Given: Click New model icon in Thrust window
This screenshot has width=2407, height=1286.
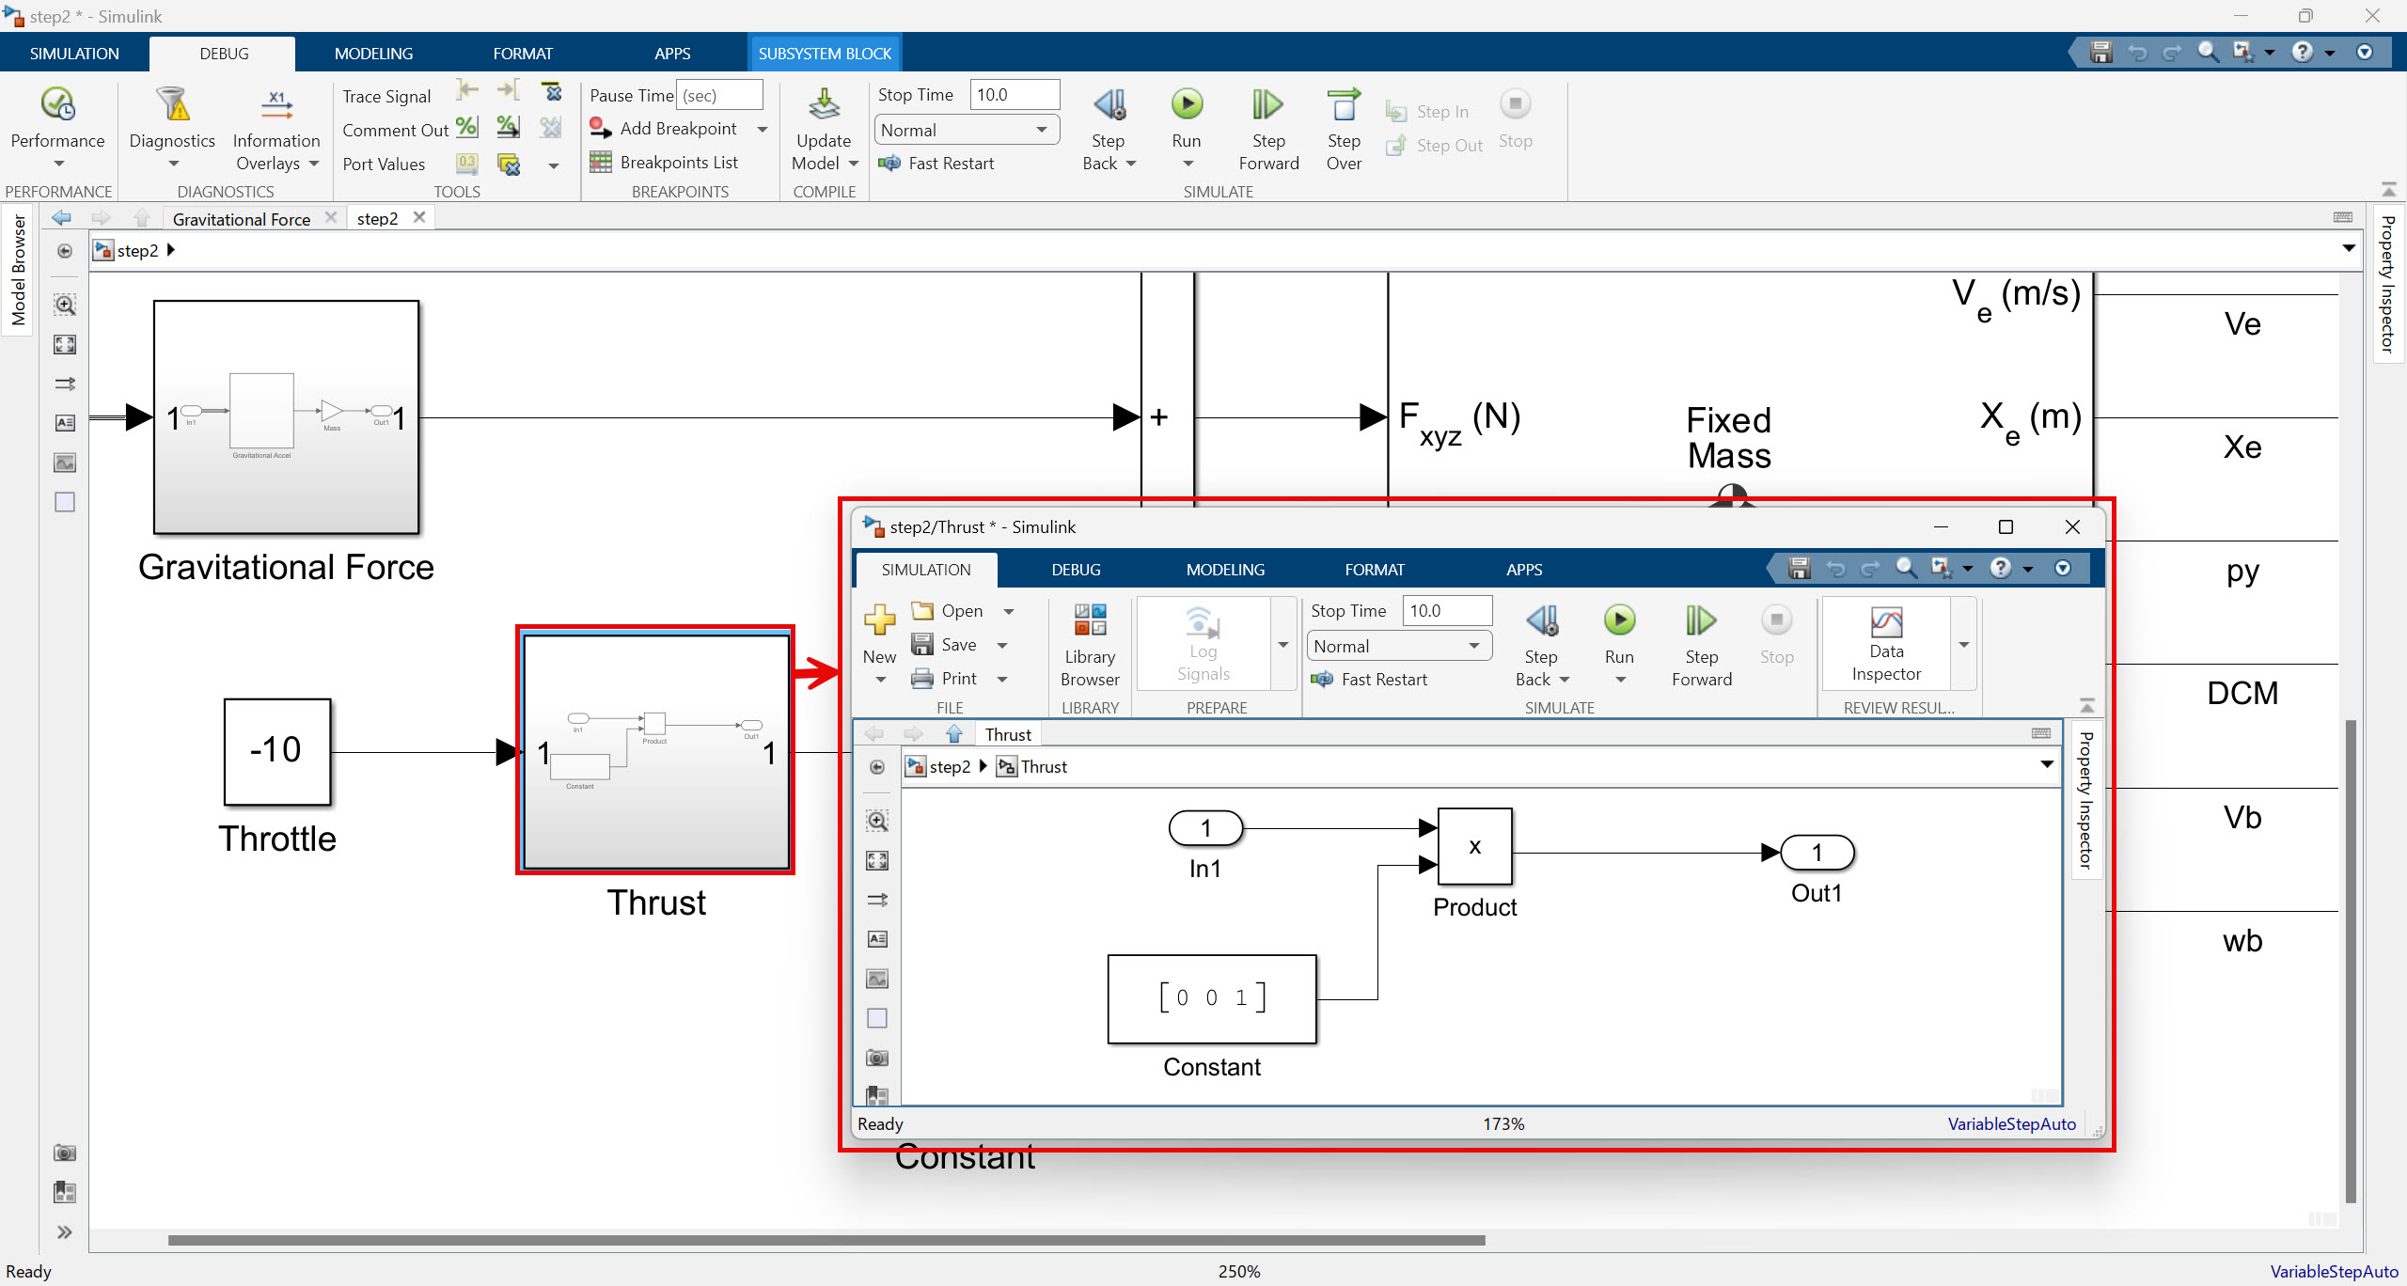Looking at the screenshot, I should [x=880, y=620].
